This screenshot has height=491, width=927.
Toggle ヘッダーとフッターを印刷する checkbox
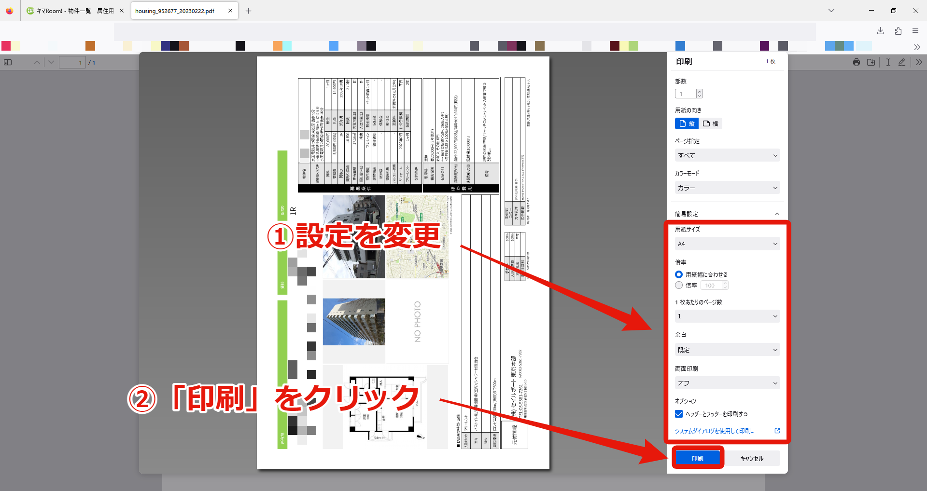point(679,414)
